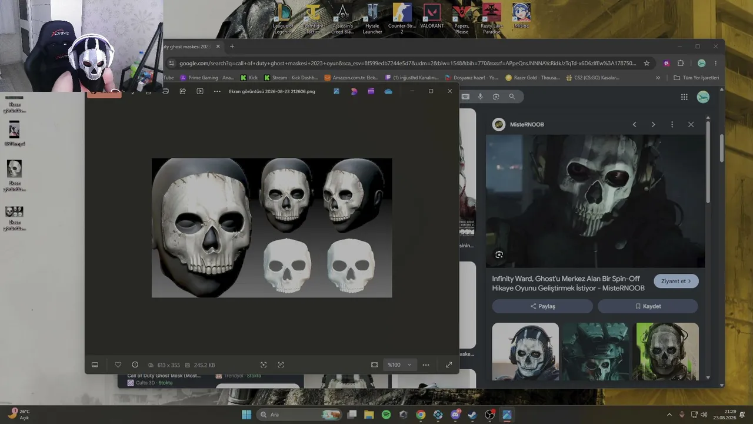
Task: Click the first scan icon in Photos bottom bar
Action: click(264, 365)
